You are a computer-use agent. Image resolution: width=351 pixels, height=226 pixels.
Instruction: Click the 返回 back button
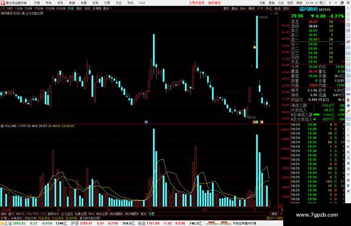(286, 8)
